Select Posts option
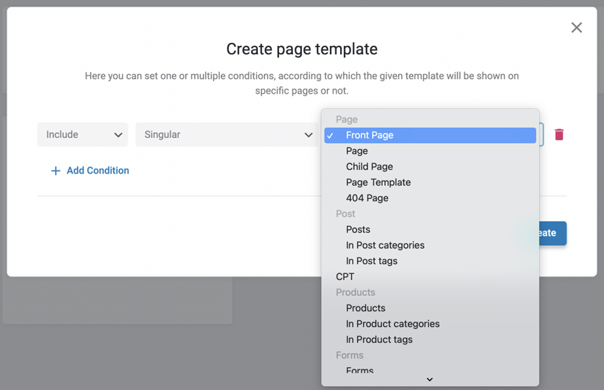Image resolution: width=604 pixels, height=390 pixels. pos(430,229)
